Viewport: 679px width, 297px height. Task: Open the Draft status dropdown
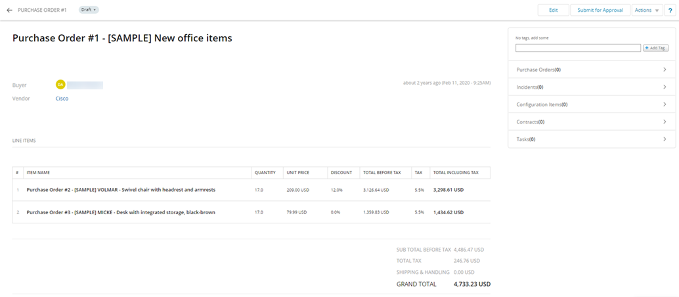pos(89,10)
